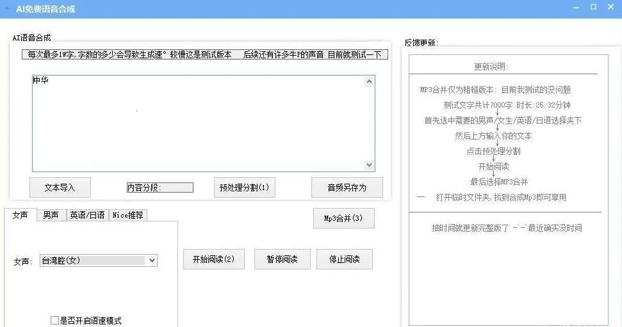Pause reading with 暂停阅读
The image size is (622, 327).
tap(281, 259)
